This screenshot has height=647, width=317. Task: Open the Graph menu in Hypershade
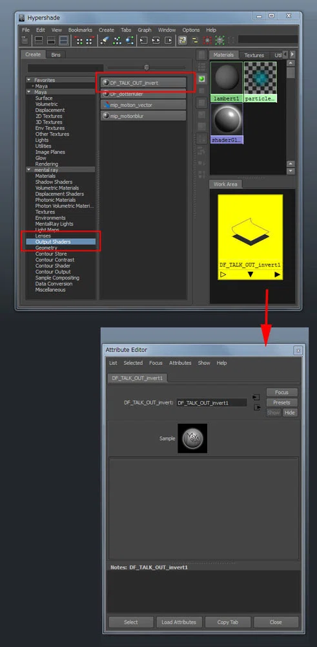[x=145, y=30]
